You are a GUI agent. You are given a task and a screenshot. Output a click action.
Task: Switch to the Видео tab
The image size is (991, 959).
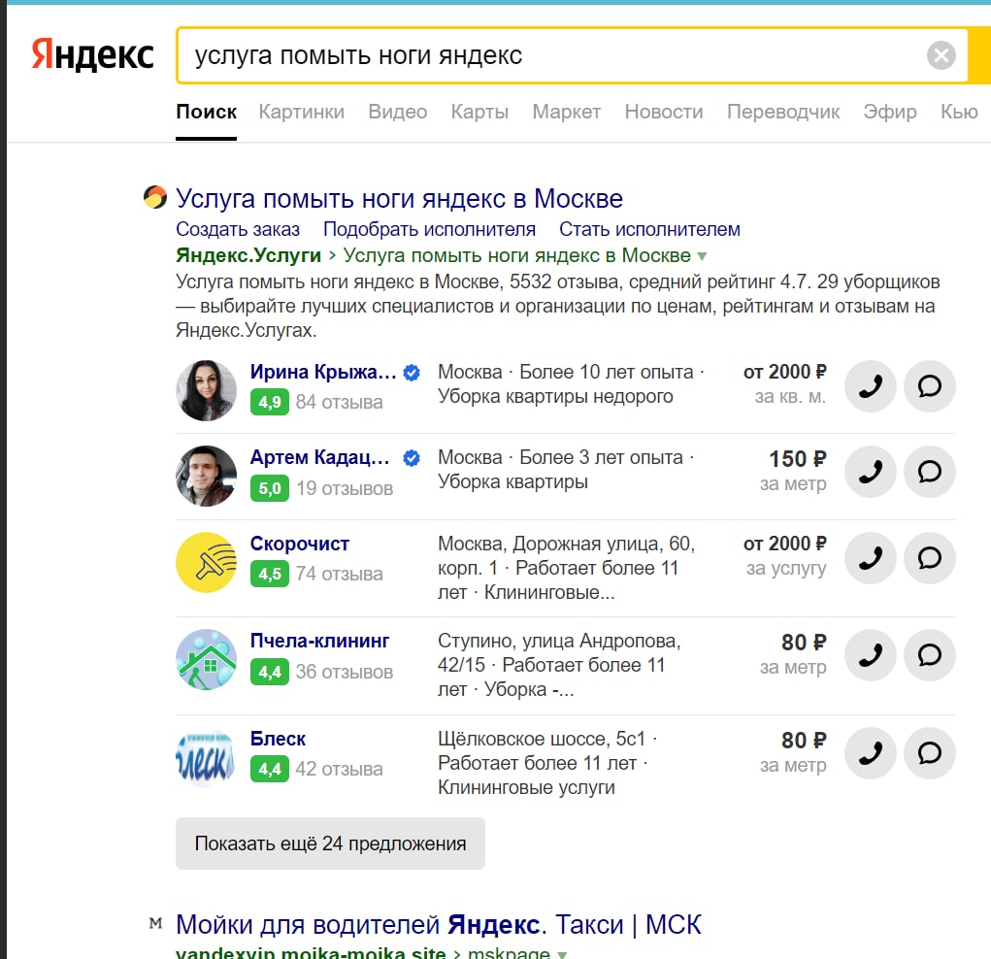point(398,112)
